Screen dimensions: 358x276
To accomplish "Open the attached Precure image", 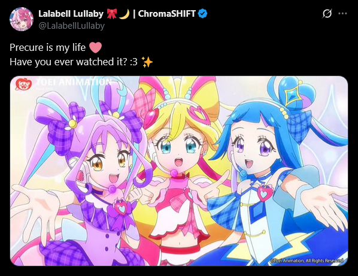I will point(179,171).
